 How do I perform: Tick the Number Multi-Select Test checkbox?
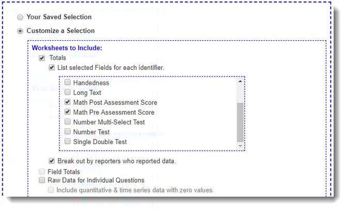[x=68, y=122]
